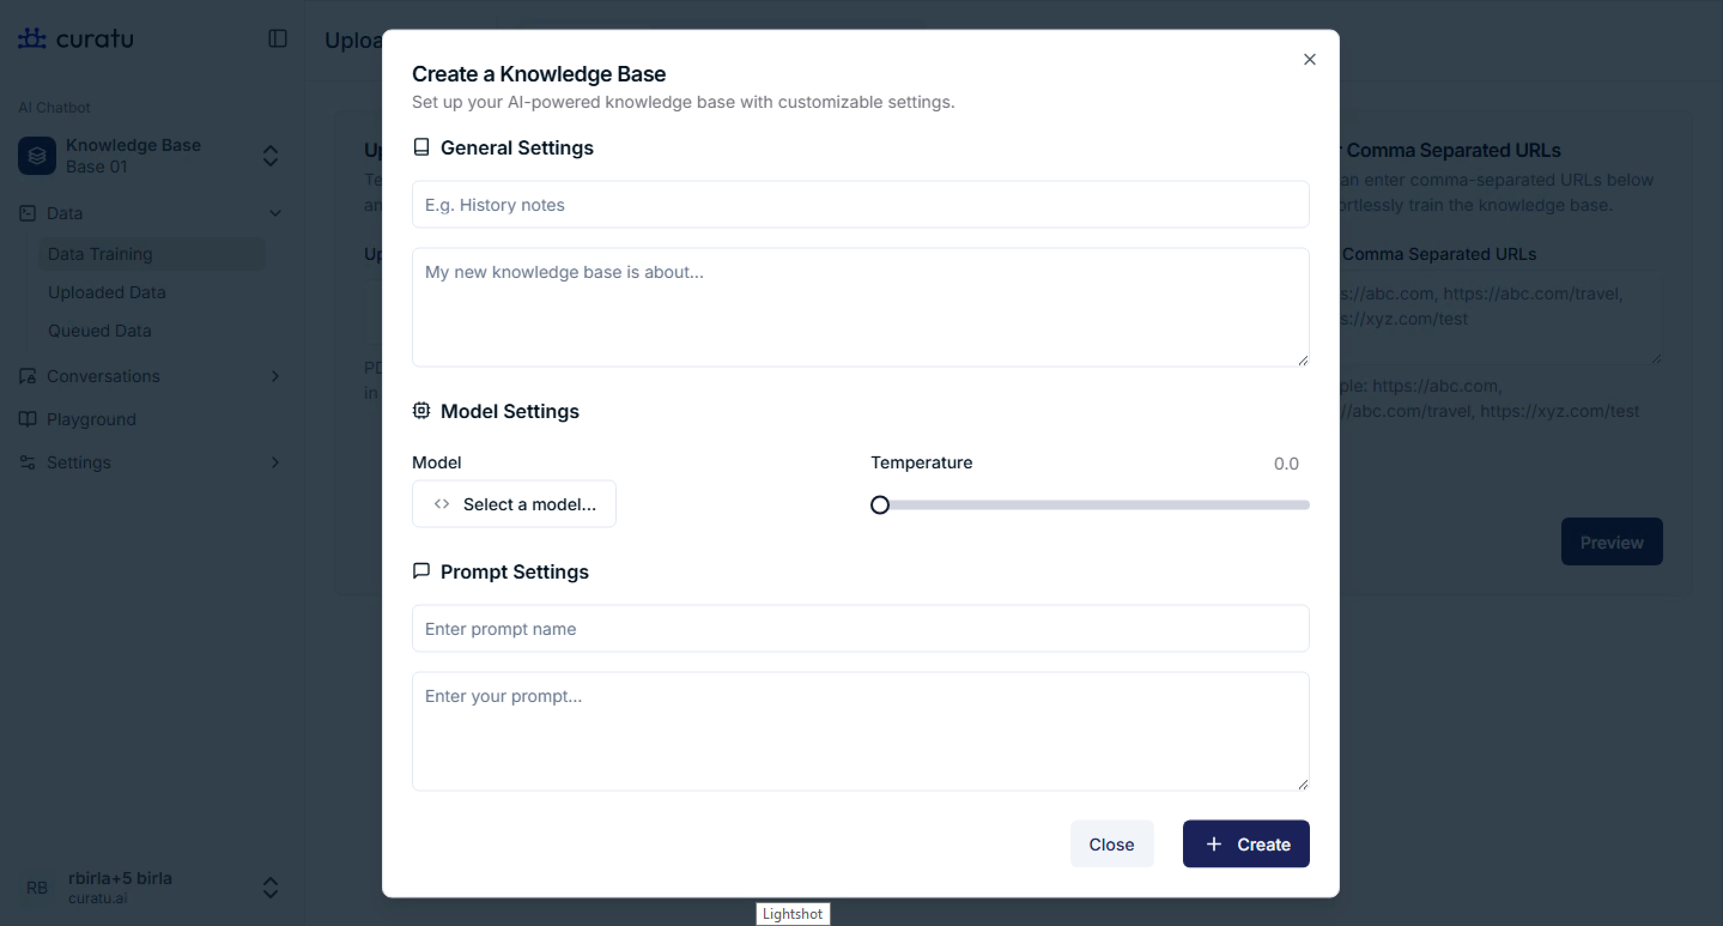Click the Knowledge Base stack icon
Screen dimensions: 1723x926
point(37,156)
